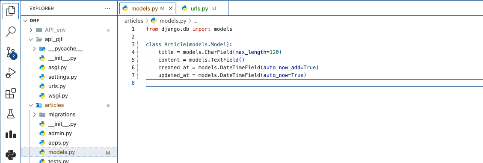The image size is (483, 163).
Task: Click the M modified badge on models.py row
Action: tap(108, 153)
